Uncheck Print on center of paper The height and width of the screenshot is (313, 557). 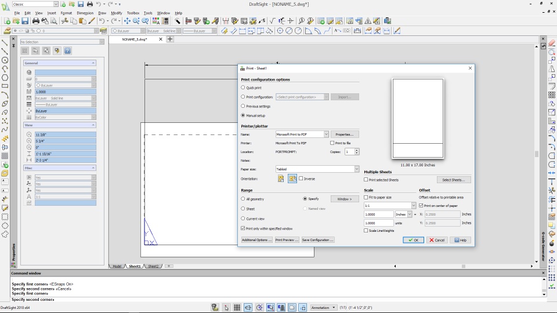pyautogui.click(x=421, y=205)
